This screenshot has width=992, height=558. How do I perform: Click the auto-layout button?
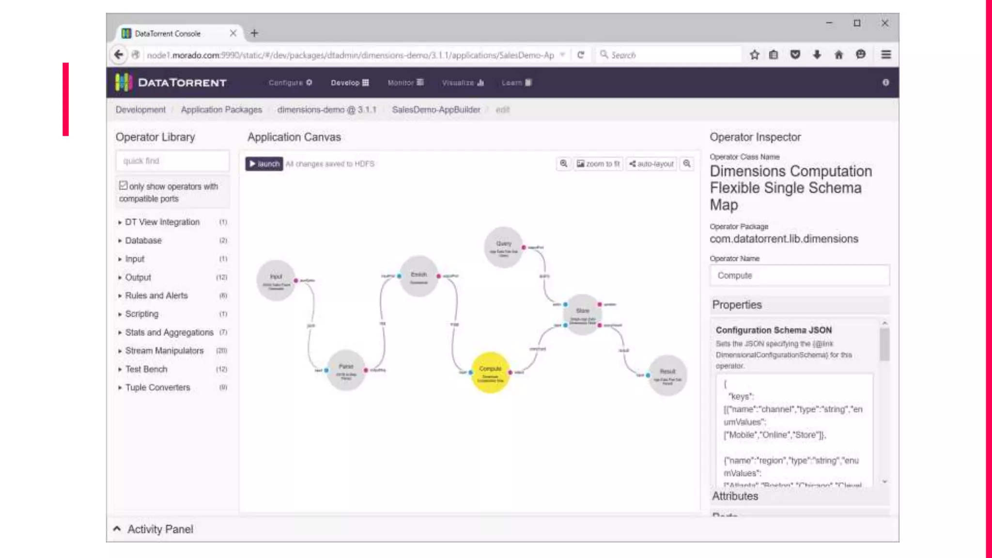coord(651,164)
